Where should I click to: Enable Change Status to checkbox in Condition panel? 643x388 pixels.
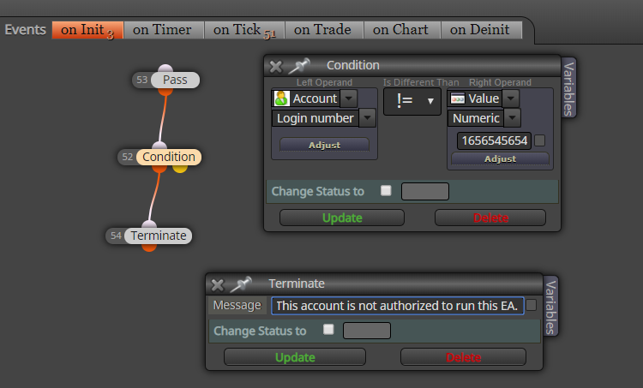tap(386, 190)
